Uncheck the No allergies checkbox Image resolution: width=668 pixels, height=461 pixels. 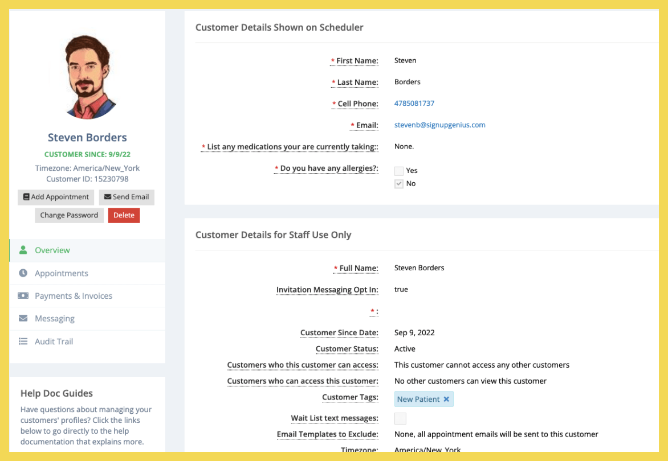point(399,184)
